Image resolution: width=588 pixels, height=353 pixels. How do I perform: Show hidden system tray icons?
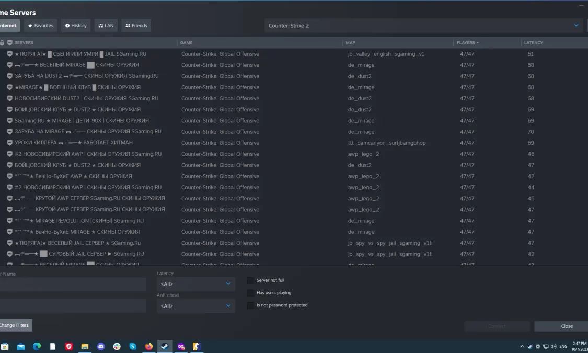[x=522, y=347]
